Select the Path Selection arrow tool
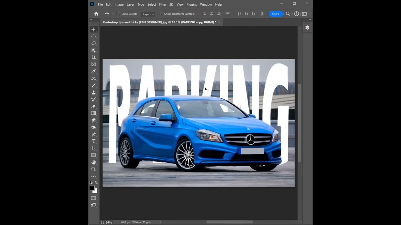 coord(93,148)
